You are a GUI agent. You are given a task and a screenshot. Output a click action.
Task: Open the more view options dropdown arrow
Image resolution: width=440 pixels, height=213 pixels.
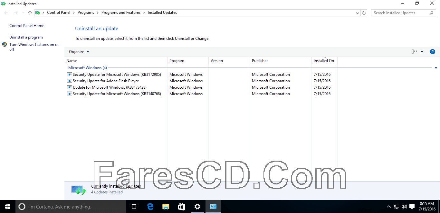(422, 52)
